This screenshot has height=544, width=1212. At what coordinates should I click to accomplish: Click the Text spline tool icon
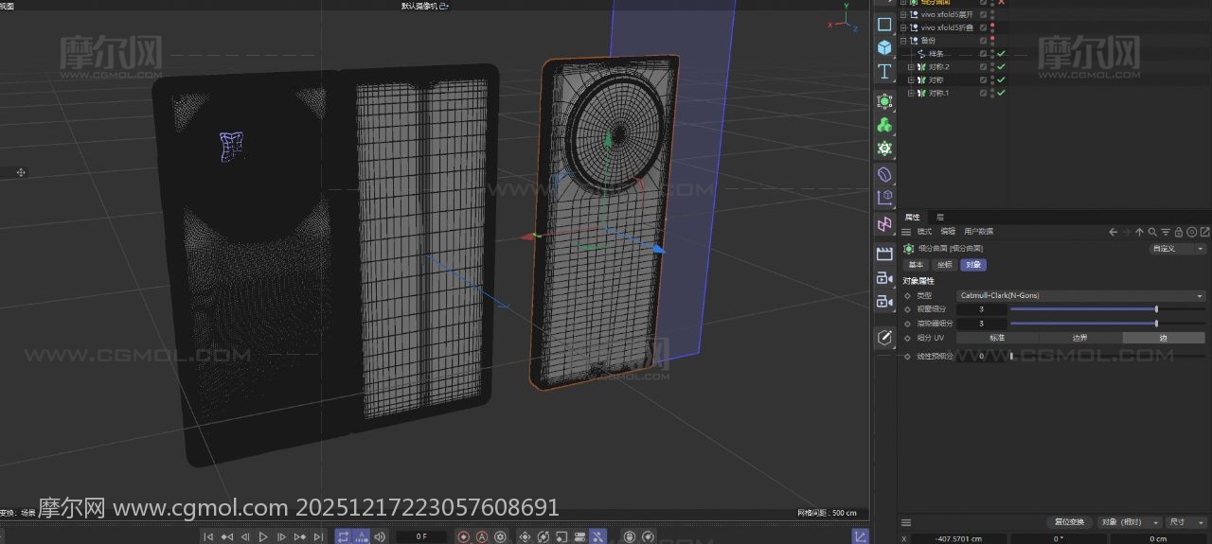884,72
